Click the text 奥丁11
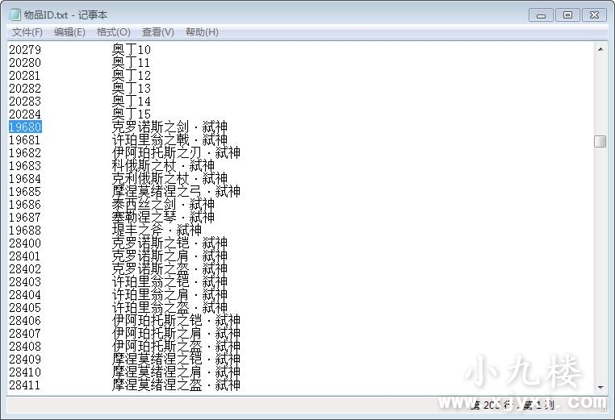 132,63
